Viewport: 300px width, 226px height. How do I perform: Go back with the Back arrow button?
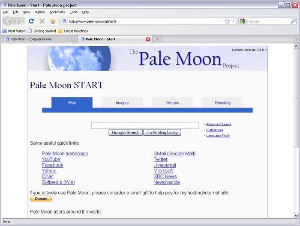pos(8,21)
